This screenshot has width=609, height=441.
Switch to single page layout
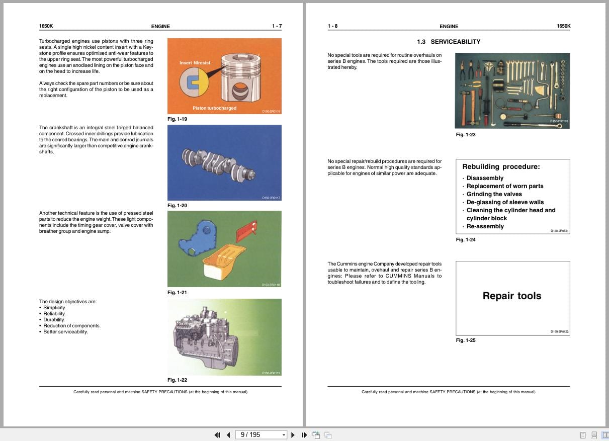583,434
